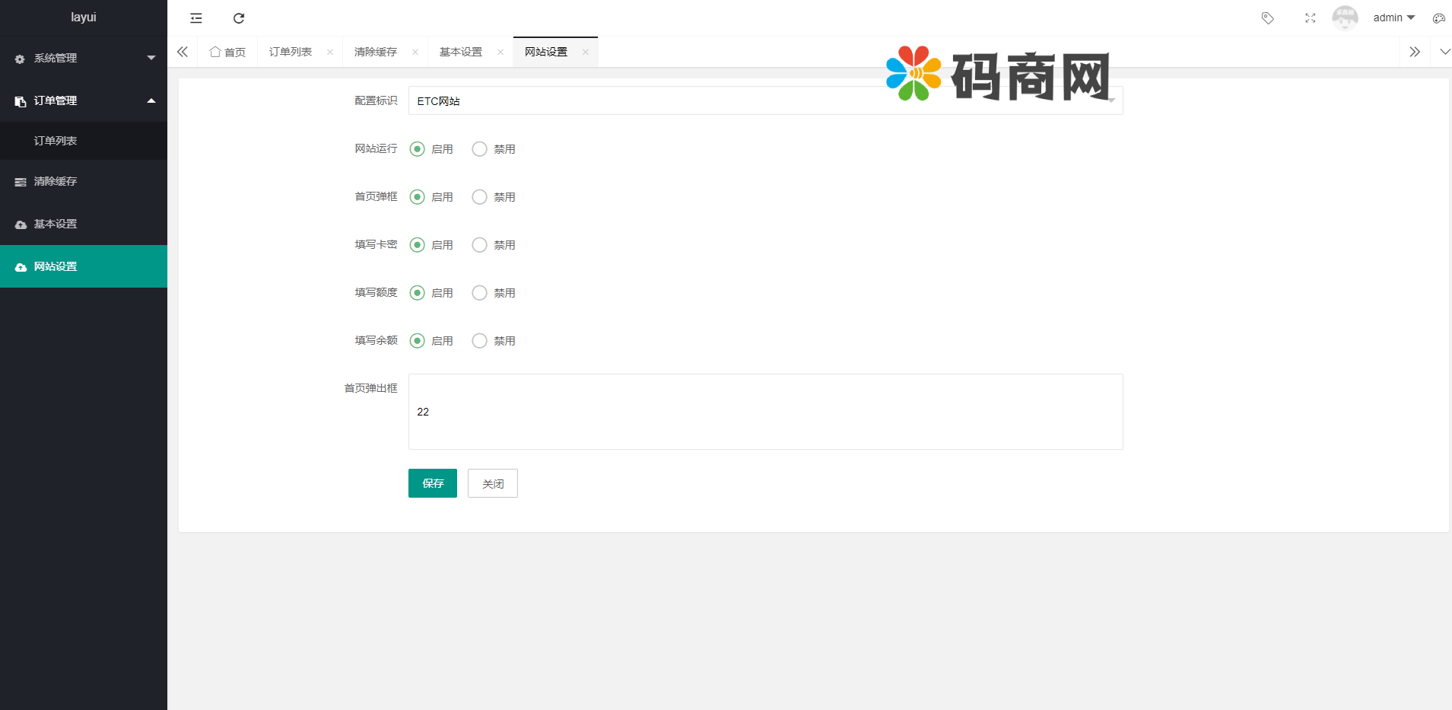Refresh the page with the reload icon
Image resolution: width=1452 pixels, height=710 pixels.
[239, 18]
